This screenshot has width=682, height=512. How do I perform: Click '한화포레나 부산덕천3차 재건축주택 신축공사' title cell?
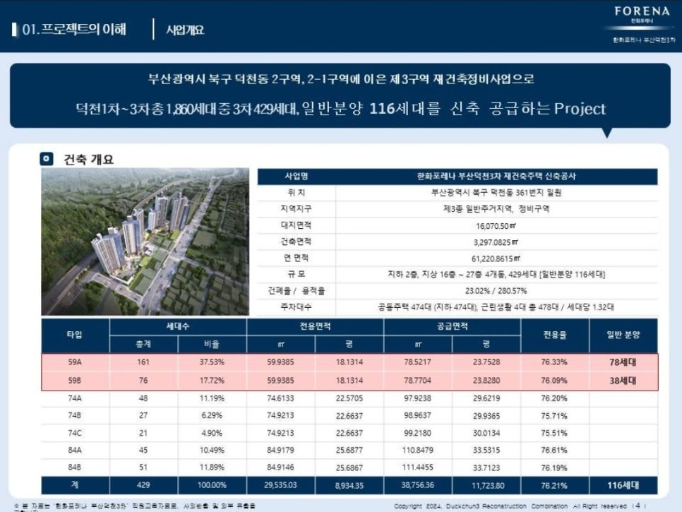[x=496, y=176]
